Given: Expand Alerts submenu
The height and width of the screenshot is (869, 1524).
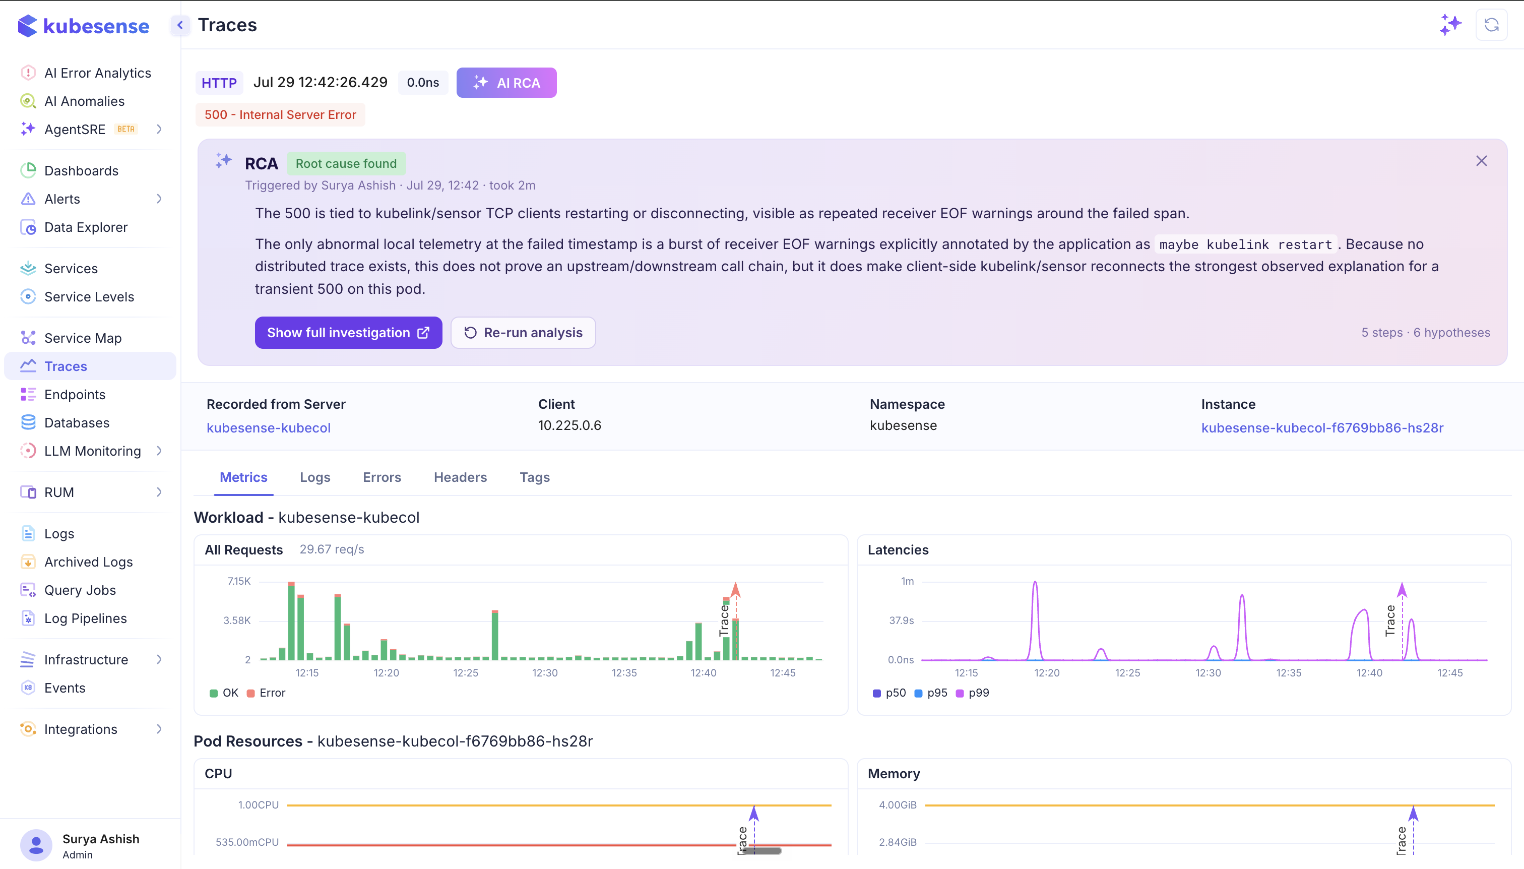Looking at the screenshot, I should [x=159, y=199].
